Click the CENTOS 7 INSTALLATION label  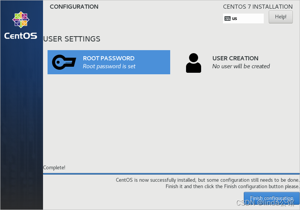(258, 7)
